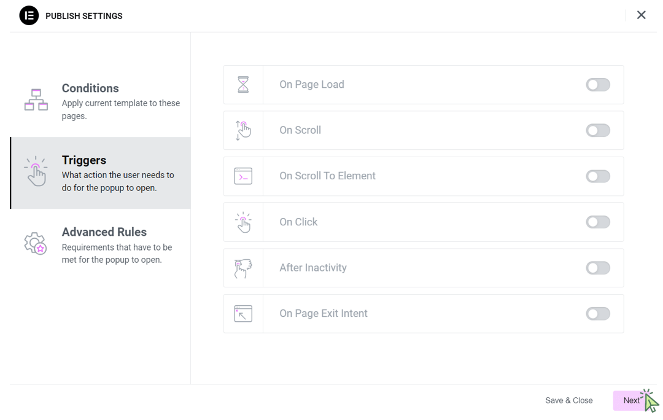Click the Advanced Rules gear icon
Viewport: 663px width, 420px height.
[35, 243]
